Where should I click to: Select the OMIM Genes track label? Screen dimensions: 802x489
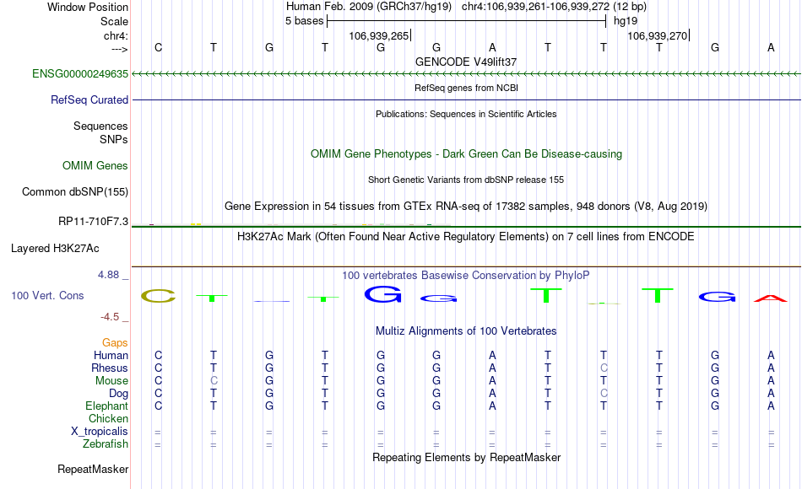pos(95,165)
